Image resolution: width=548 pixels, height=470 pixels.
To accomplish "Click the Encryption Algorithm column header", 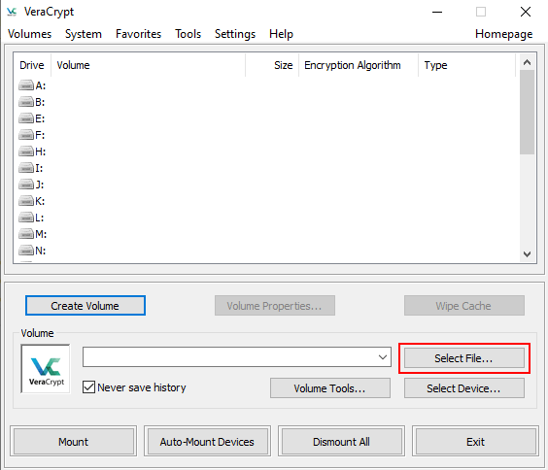I will tap(359, 65).
